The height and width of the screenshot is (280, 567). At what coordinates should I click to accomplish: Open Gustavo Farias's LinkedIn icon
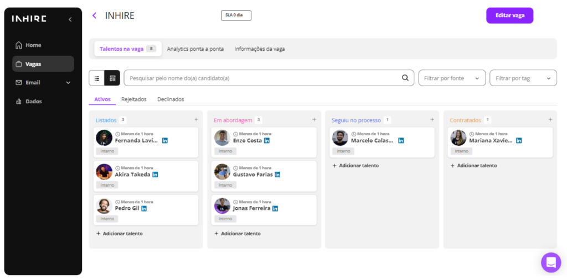pyautogui.click(x=277, y=175)
